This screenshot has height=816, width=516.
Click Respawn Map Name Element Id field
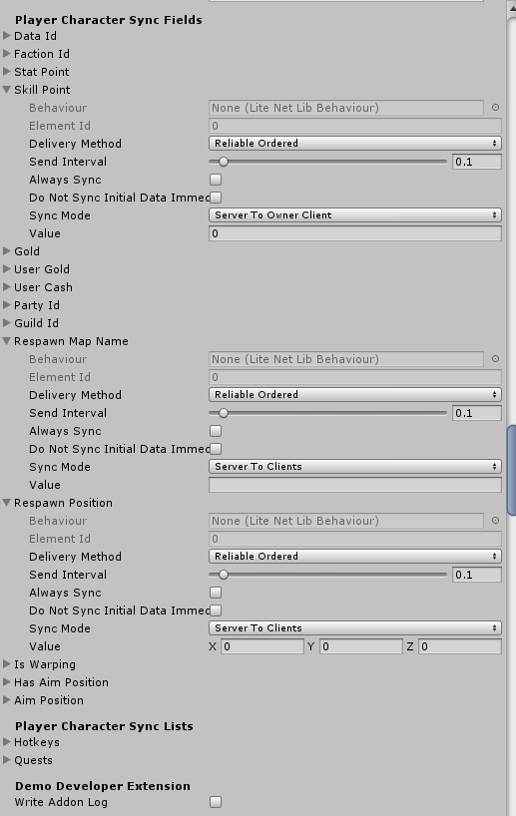(x=355, y=377)
